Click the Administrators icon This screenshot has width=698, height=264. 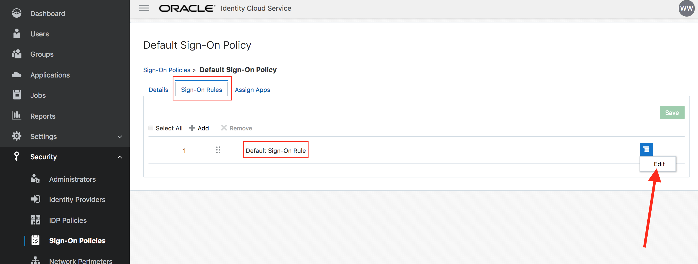coord(35,178)
